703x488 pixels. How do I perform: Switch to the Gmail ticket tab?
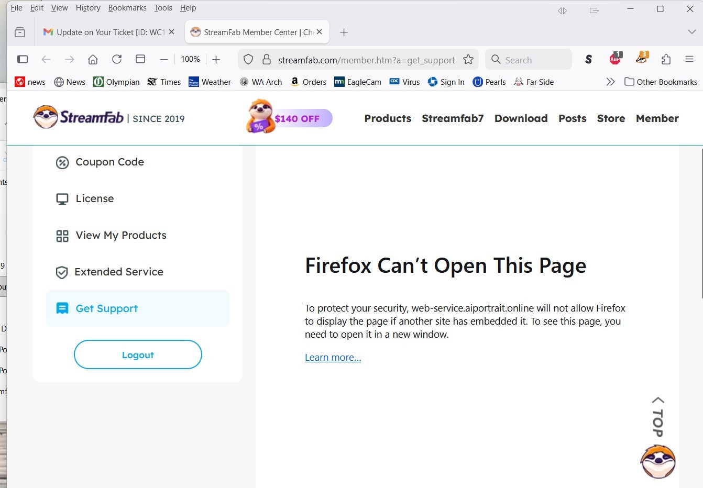pyautogui.click(x=109, y=32)
